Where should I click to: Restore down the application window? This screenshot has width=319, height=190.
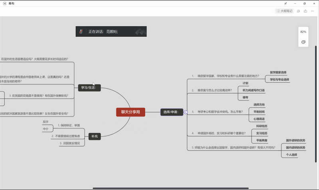[304, 3]
